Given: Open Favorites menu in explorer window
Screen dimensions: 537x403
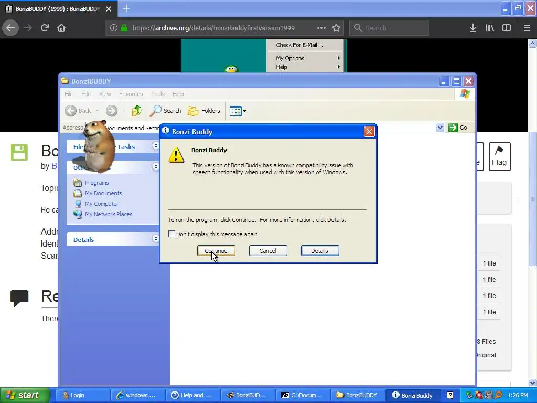Looking at the screenshot, I should click(x=131, y=94).
